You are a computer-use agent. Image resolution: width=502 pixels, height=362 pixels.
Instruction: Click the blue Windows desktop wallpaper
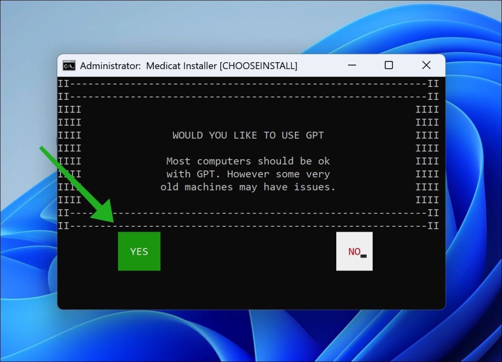(471, 196)
